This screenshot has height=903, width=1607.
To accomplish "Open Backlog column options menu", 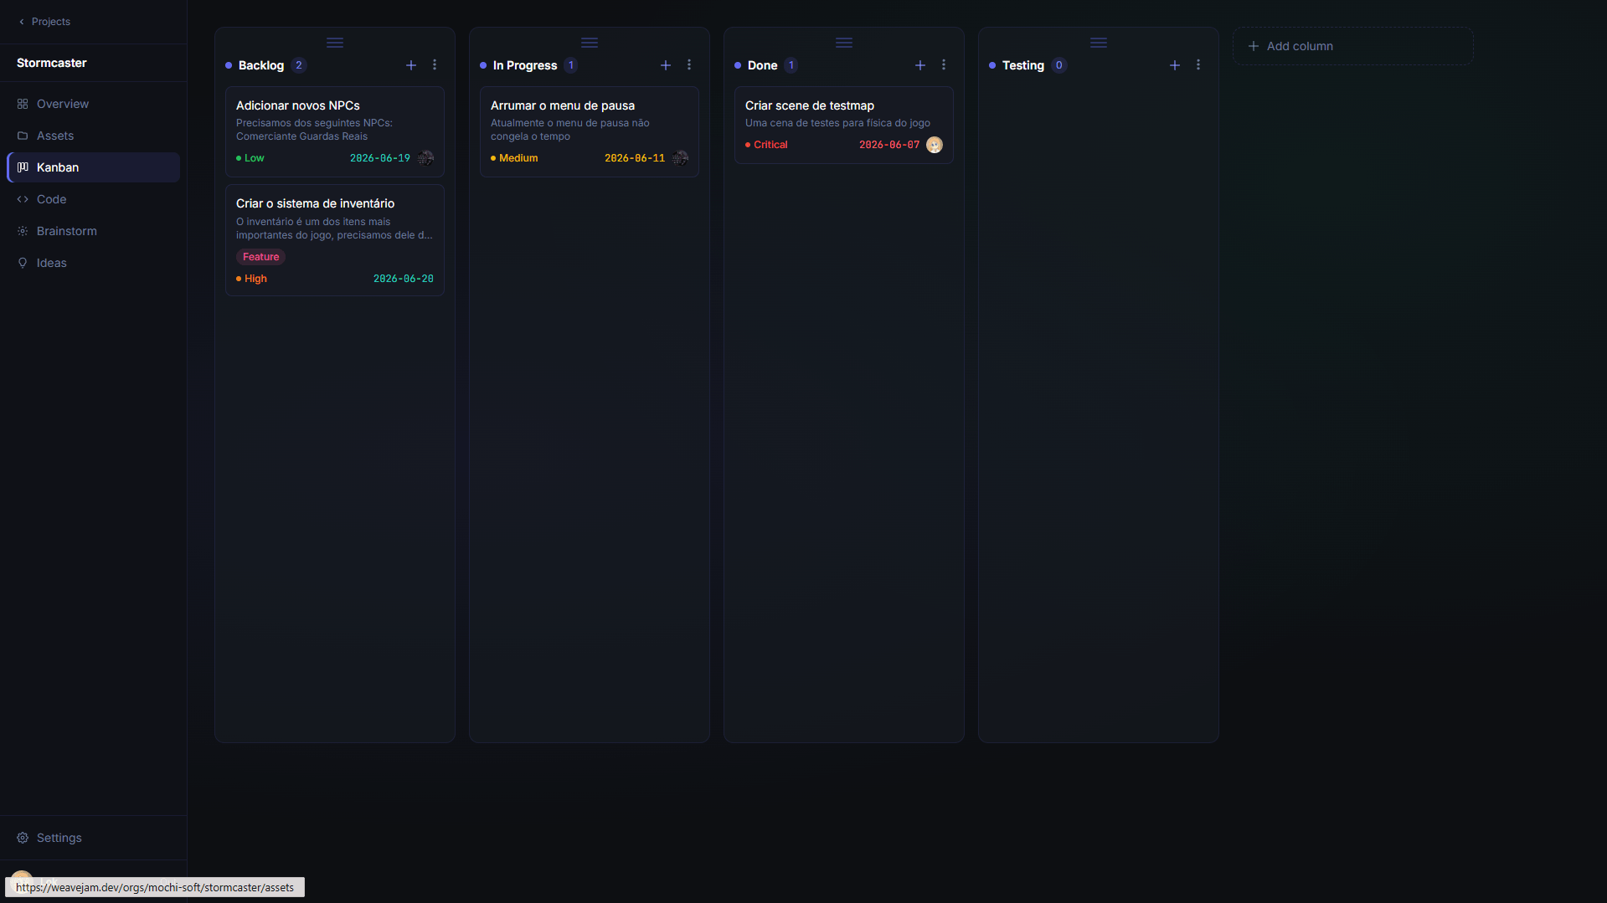I will point(435,65).
